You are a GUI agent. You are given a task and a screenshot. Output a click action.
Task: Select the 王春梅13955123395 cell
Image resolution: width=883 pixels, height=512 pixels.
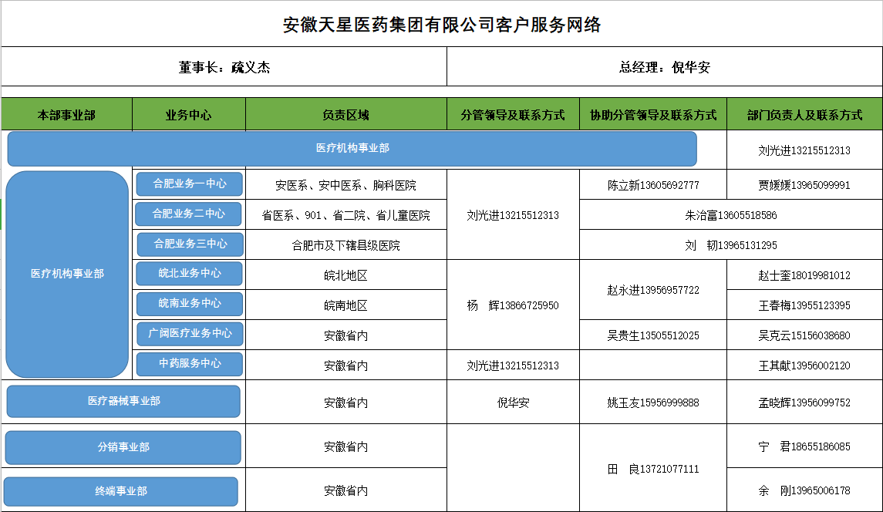point(804,305)
